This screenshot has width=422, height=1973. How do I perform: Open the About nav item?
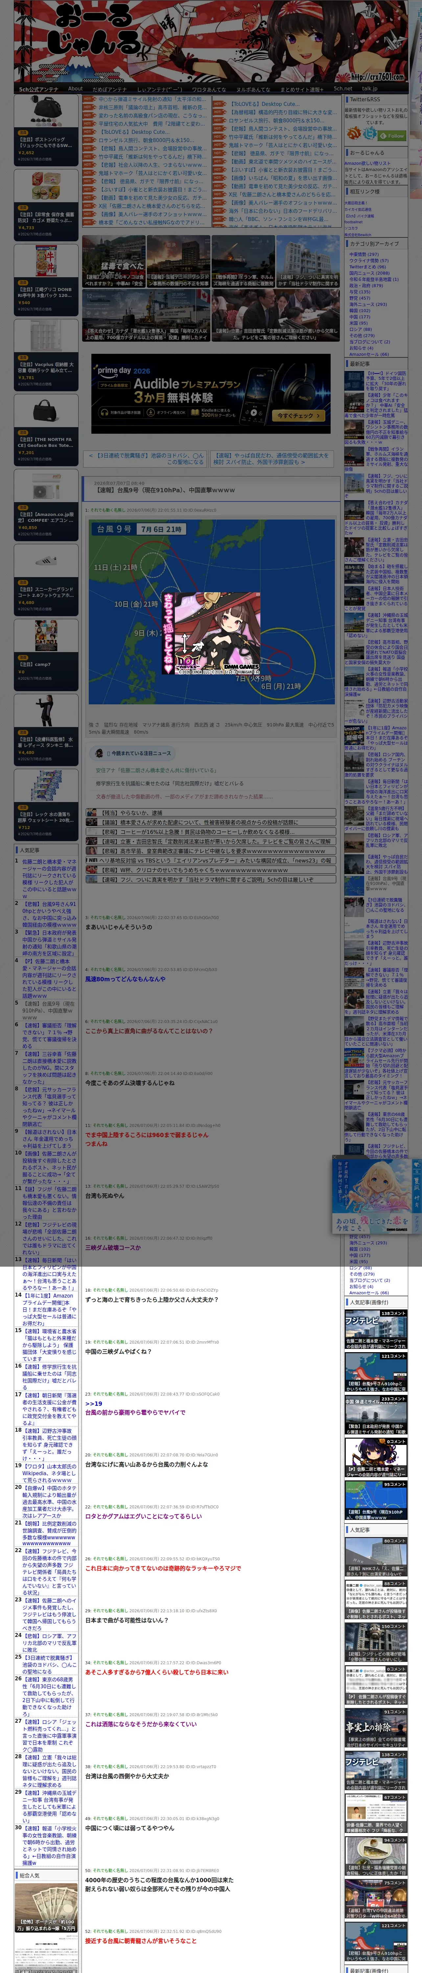[75, 89]
